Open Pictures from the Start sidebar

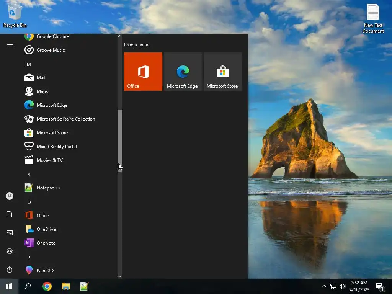(x=10, y=233)
